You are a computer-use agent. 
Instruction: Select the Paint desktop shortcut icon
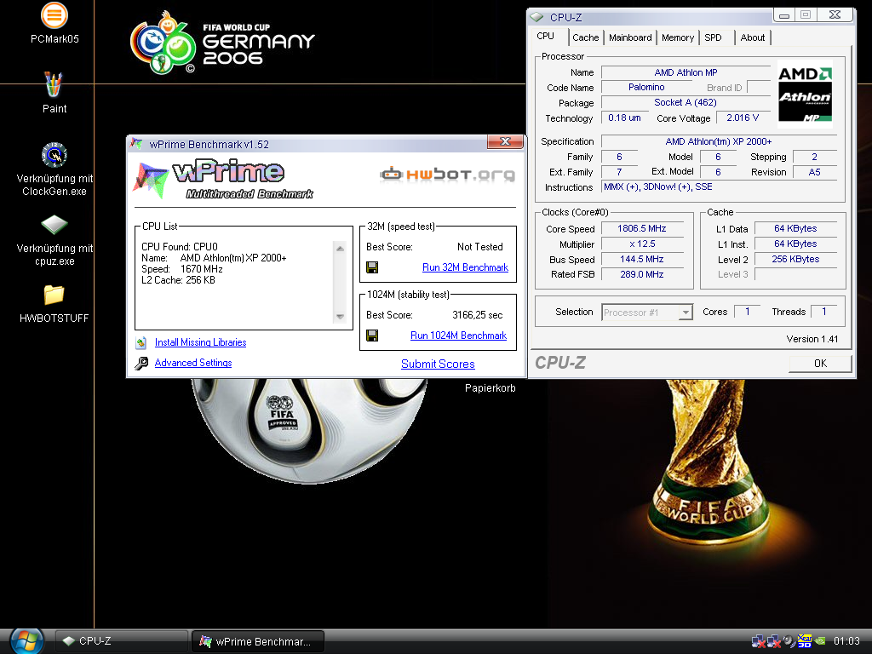[54, 84]
